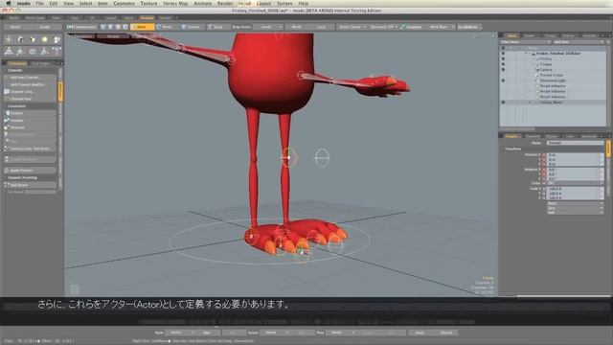
Task: Click the second selection mode icon after Compensation
Action: click(x=111, y=27)
